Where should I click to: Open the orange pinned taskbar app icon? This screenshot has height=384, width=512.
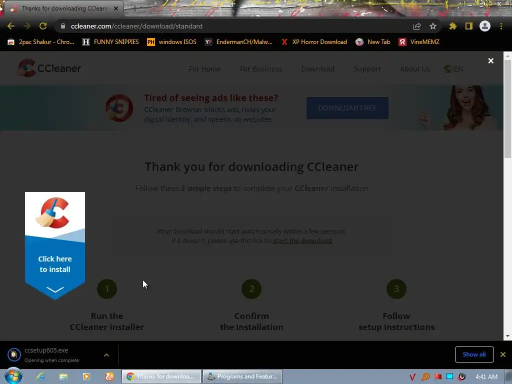point(109,376)
